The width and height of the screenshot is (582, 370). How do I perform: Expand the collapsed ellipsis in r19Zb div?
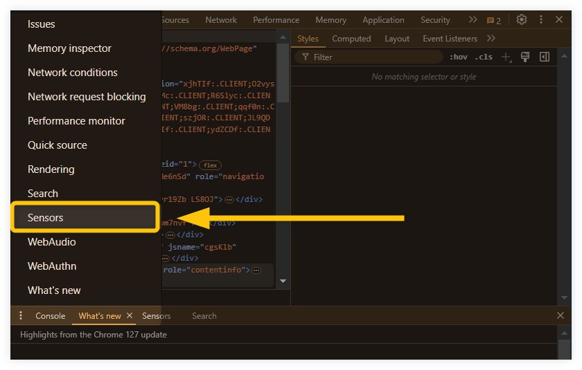[229, 200]
